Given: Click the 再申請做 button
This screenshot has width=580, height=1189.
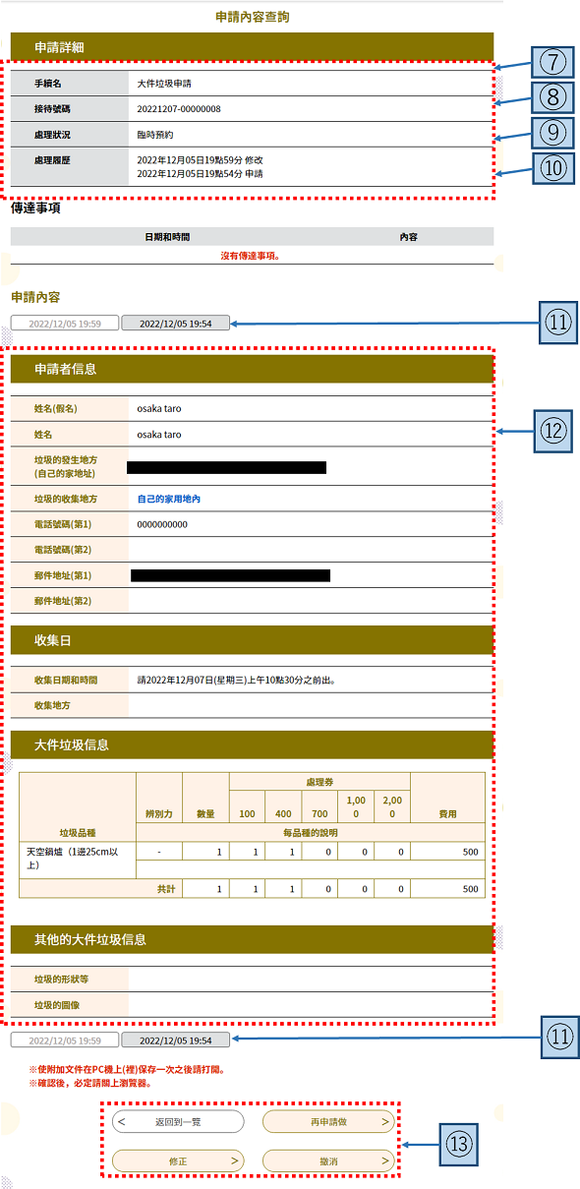Looking at the screenshot, I should coord(327,1121).
